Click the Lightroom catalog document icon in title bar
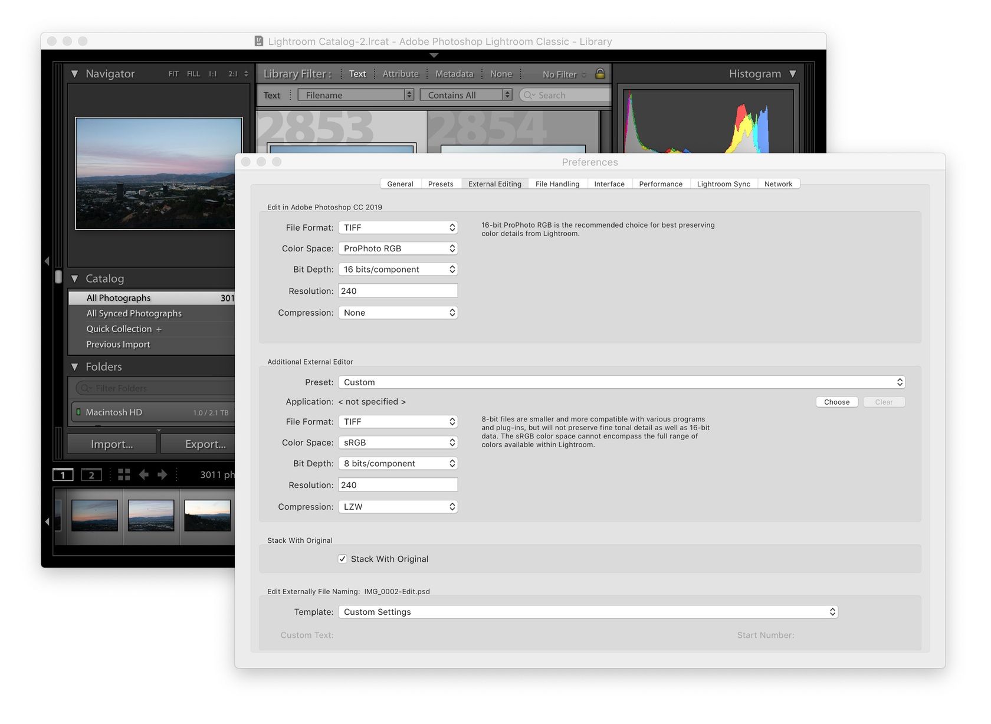 click(258, 41)
